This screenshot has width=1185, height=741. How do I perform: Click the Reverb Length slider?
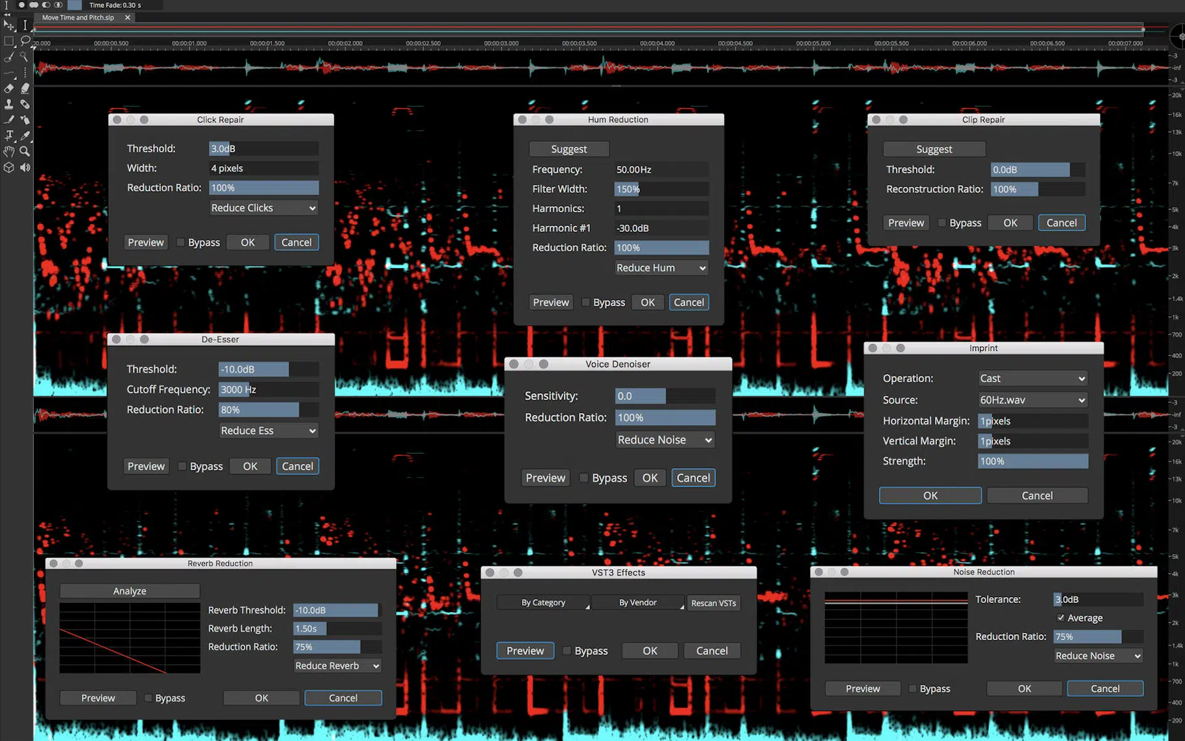(x=337, y=628)
